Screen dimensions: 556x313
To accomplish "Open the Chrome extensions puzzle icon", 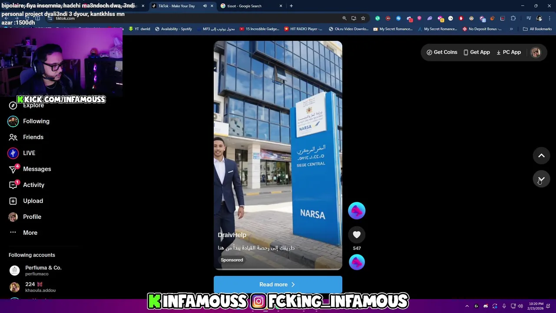I will [513, 18].
